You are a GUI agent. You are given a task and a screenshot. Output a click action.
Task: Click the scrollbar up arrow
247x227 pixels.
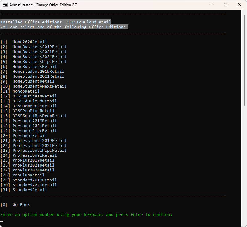pyautogui.click(x=245, y=12)
